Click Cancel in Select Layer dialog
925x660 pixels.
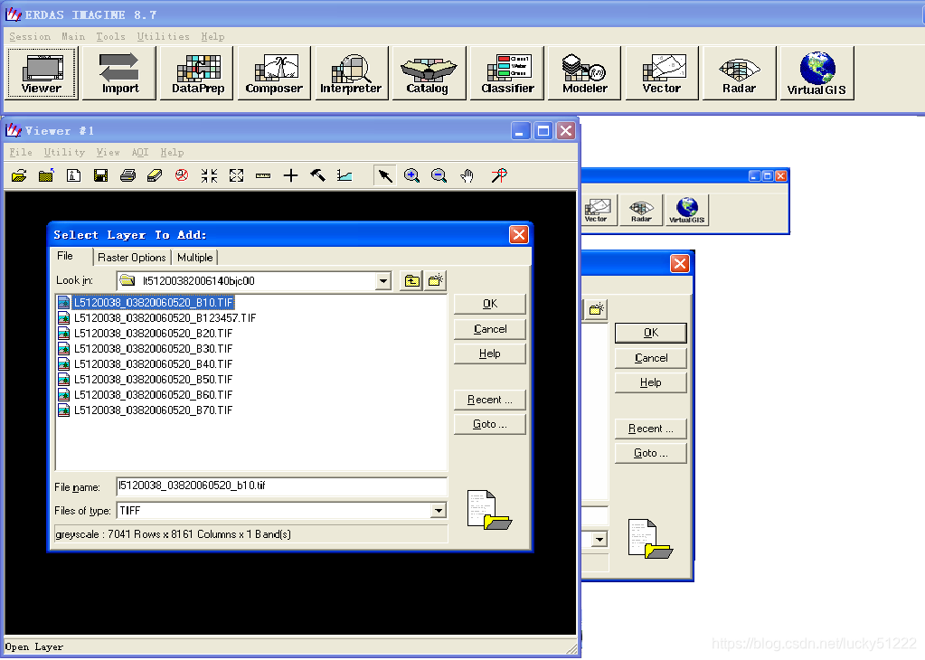click(x=490, y=329)
